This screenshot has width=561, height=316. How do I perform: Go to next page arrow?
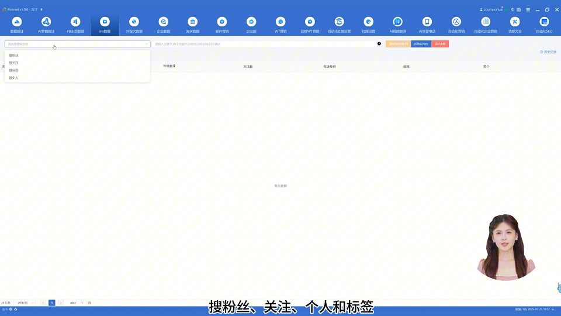tap(61, 303)
